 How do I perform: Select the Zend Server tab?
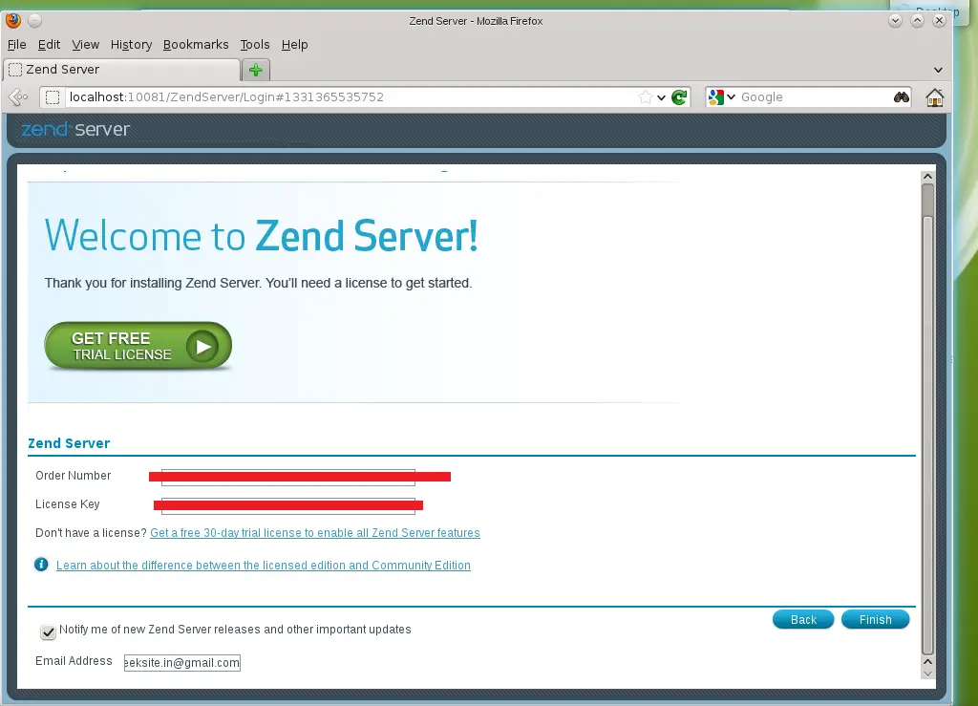point(121,70)
